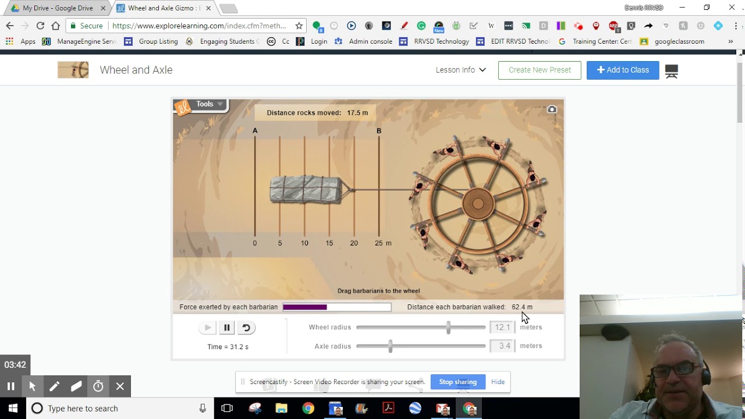Screen dimensions: 745x419
Task: Click Stop sharing button
Action: [457, 382]
